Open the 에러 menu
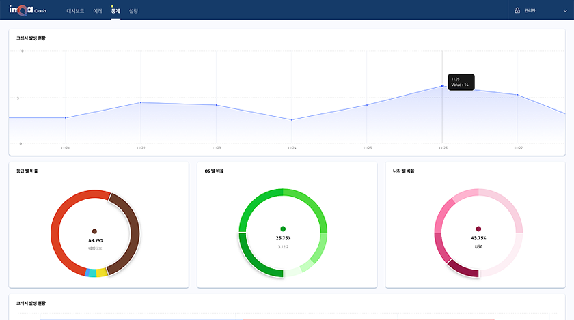This screenshot has width=574, height=320. pos(98,11)
